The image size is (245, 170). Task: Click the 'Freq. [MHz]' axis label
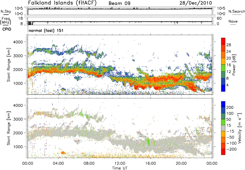[6, 21]
